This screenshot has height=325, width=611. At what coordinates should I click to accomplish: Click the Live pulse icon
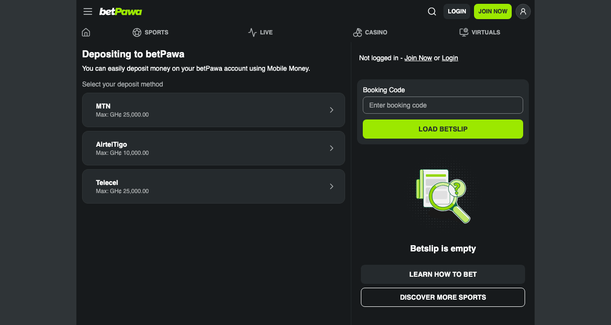pyautogui.click(x=253, y=32)
